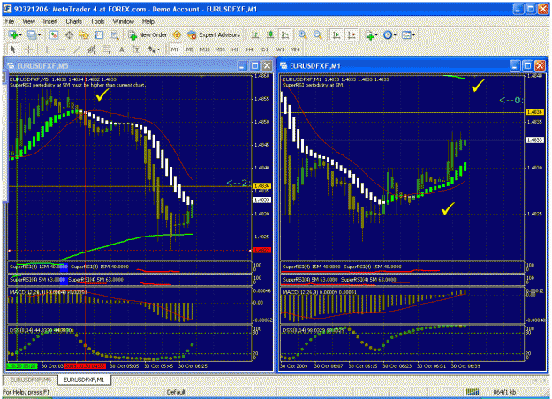Screen dimensions: 552x399
Task: Click the connection status bars icon
Action: 473,392
